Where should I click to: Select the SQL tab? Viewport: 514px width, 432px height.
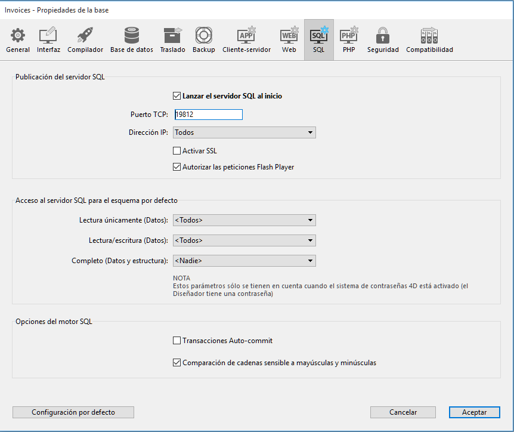319,36
